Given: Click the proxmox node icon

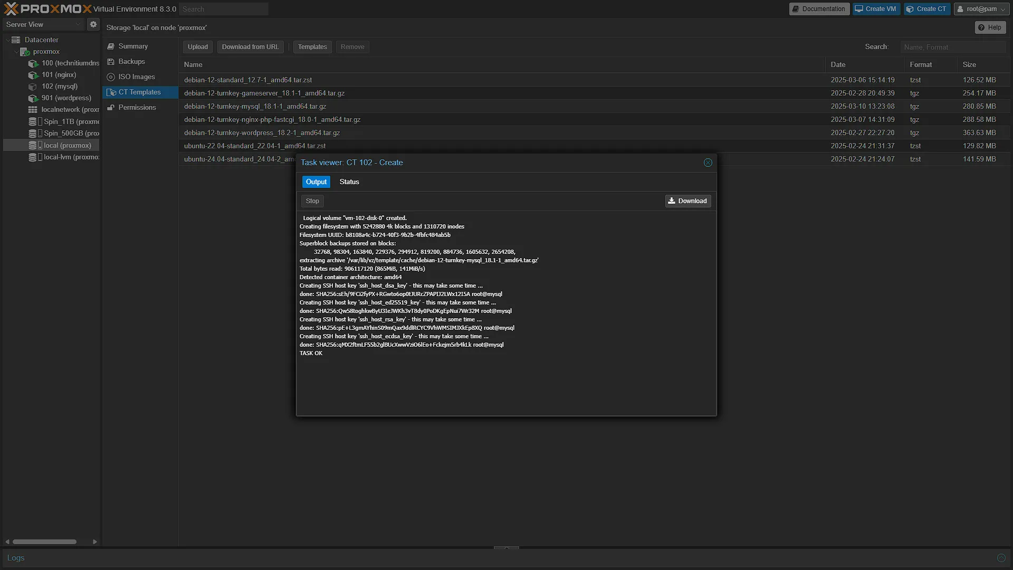Looking at the screenshot, I should [x=25, y=52].
